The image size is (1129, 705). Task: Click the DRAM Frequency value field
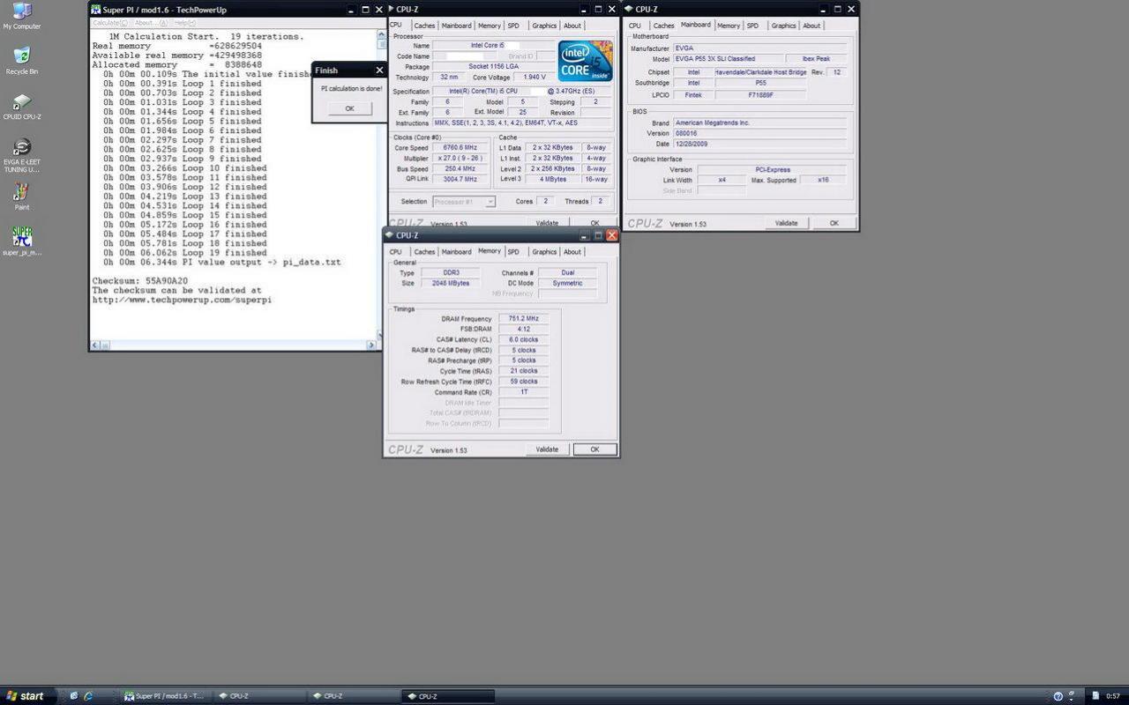(523, 319)
